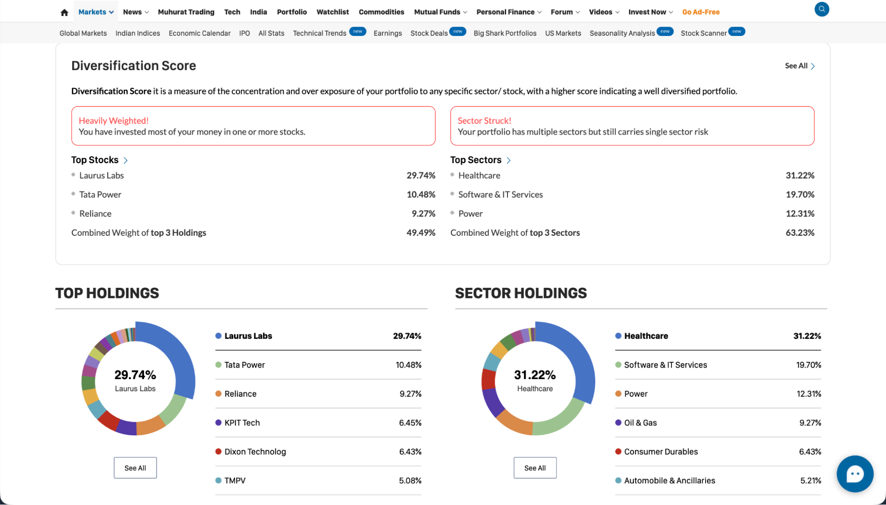Open the search magnifier icon
Screen dimensions: 886x505
[821, 9]
